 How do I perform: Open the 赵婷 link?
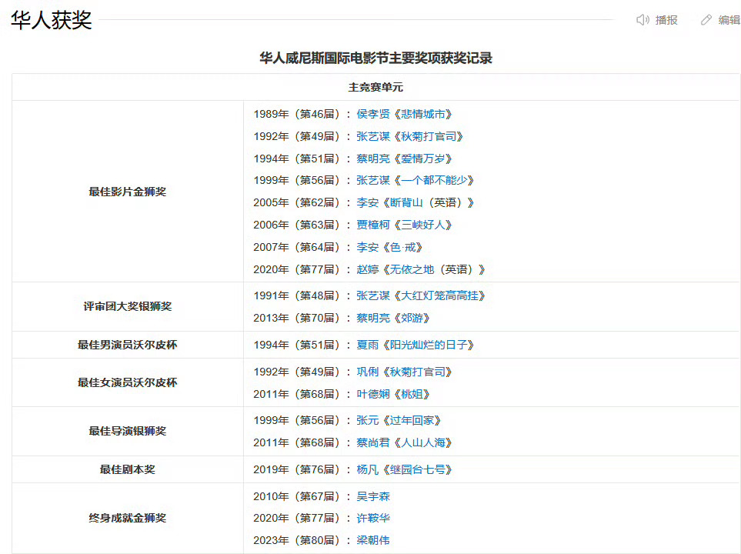click(367, 269)
